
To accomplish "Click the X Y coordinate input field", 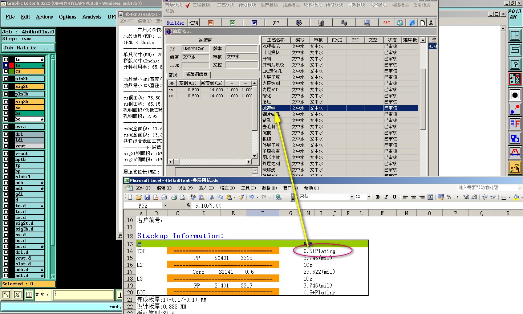I will [x=84, y=295].
